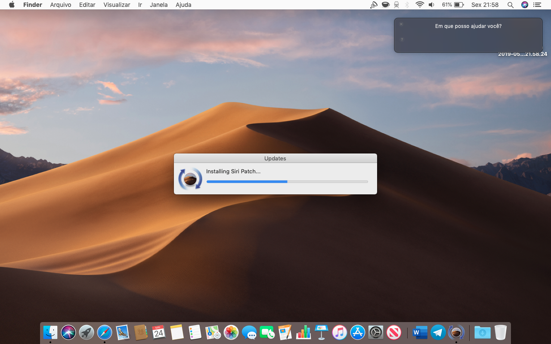
Task: Click the volume speaker icon in menu bar
Action: pyautogui.click(x=431, y=5)
